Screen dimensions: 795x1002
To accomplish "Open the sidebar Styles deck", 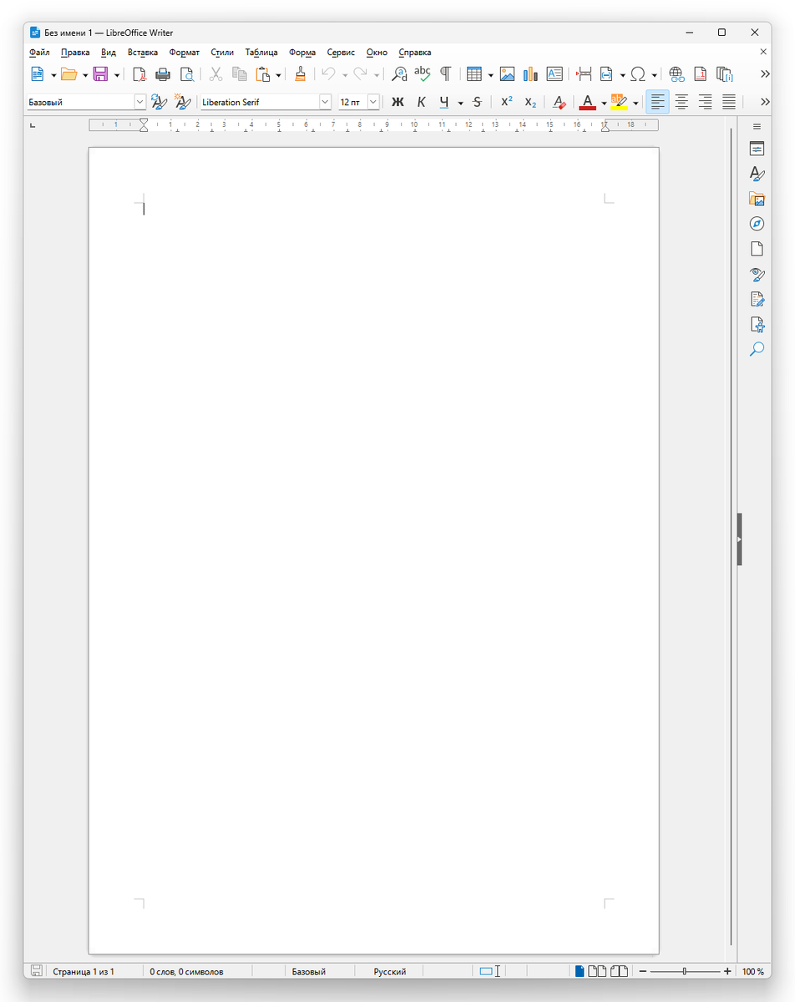I will pos(757,175).
